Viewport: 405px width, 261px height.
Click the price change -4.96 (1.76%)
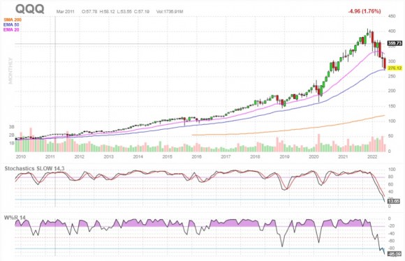tap(364, 11)
